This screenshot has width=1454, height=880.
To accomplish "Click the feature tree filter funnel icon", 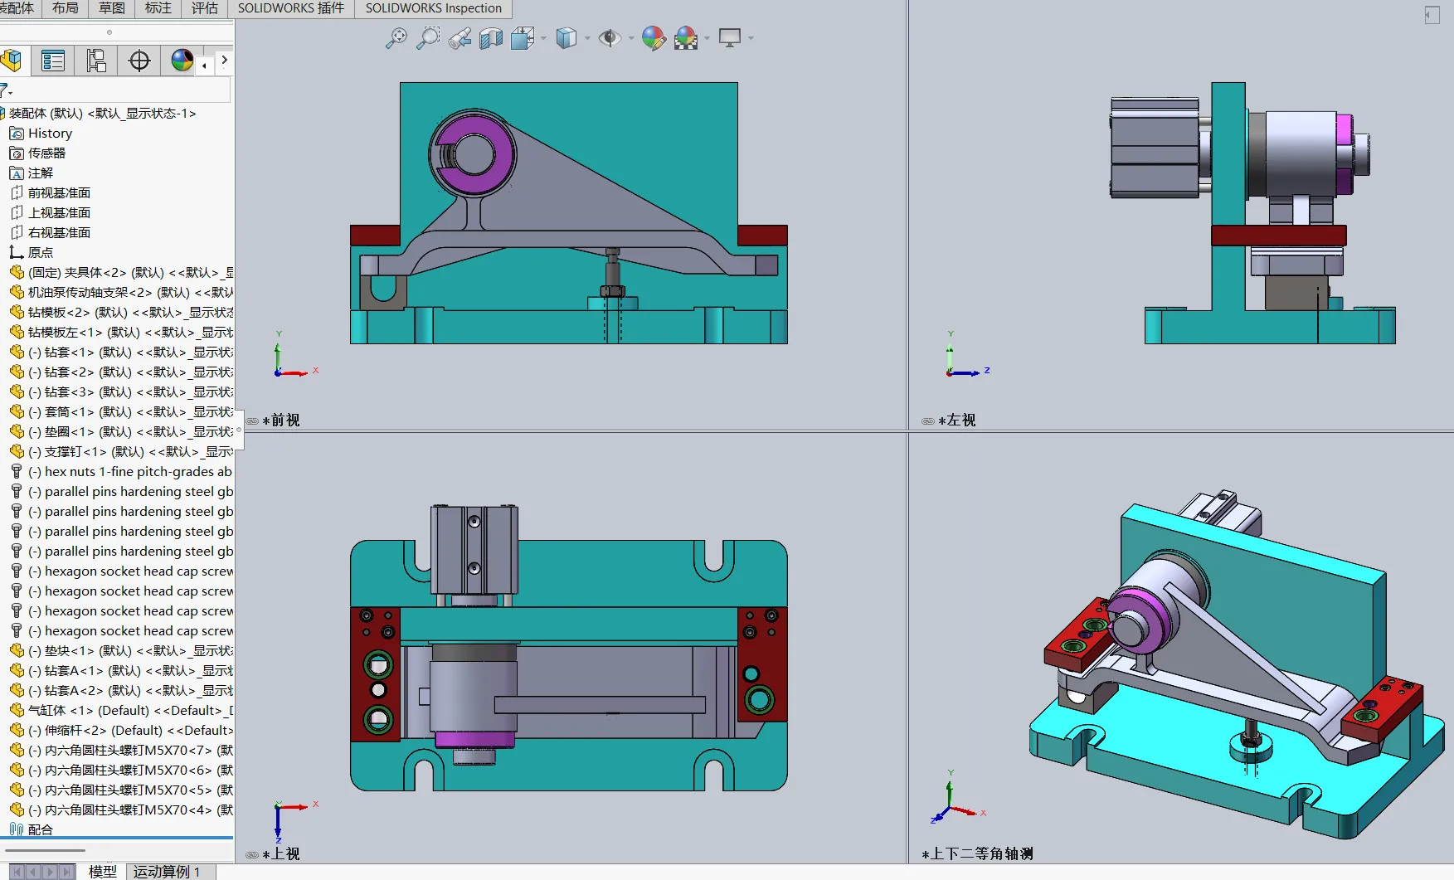I will [x=5, y=90].
